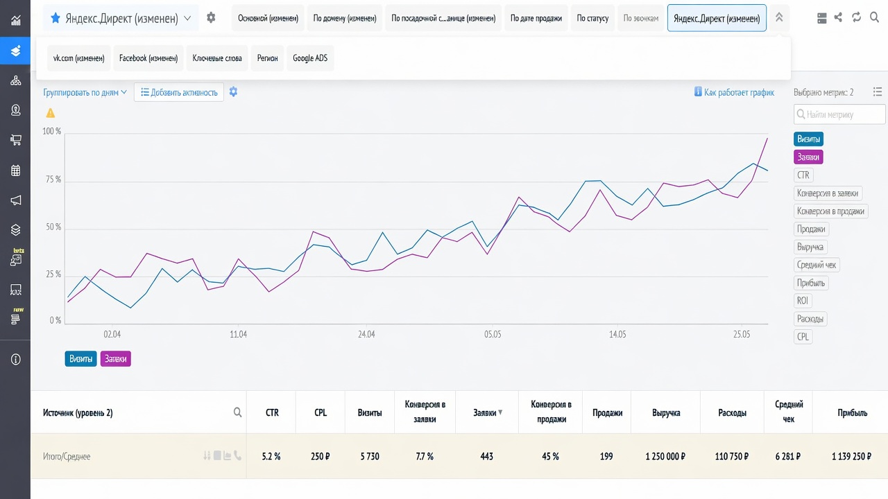The width and height of the screenshot is (888, 499).
Task: Click the gear icon beside report name
Action: (x=211, y=18)
